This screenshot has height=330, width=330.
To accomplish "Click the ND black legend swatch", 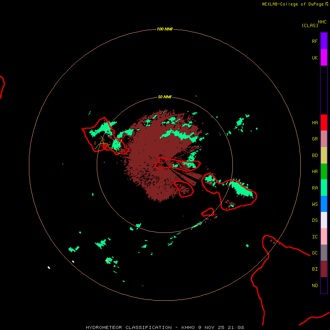I will (x=324, y=285).
